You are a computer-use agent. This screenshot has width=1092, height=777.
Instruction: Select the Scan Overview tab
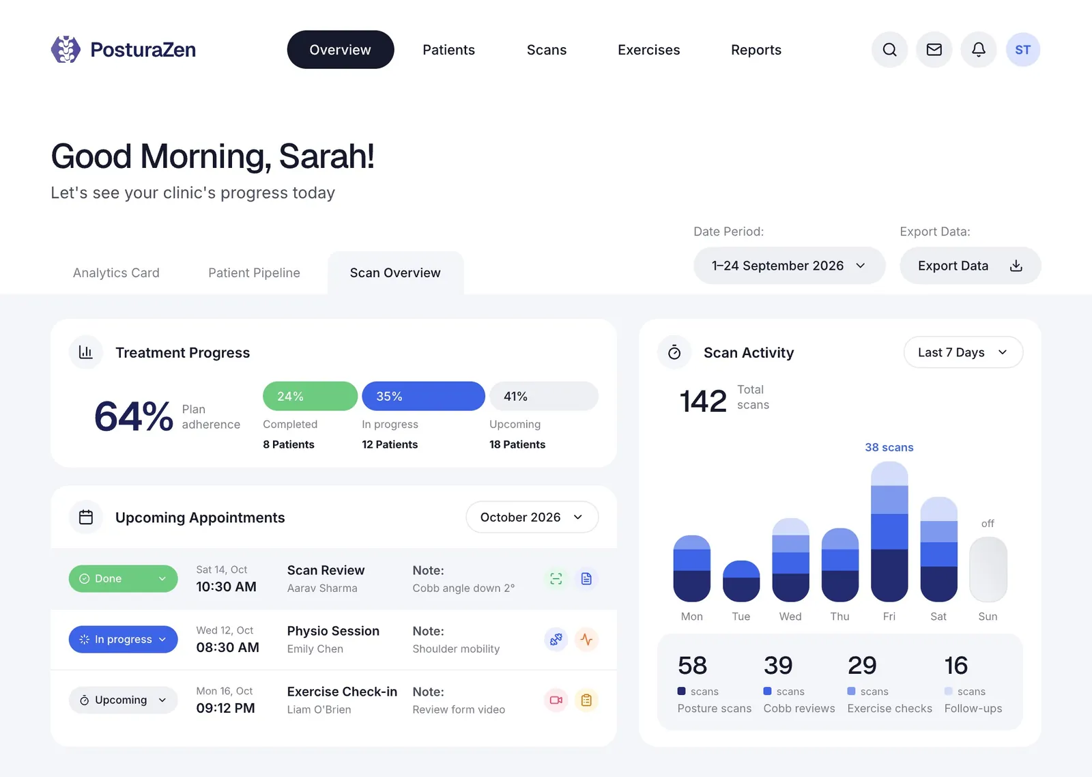tap(395, 272)
